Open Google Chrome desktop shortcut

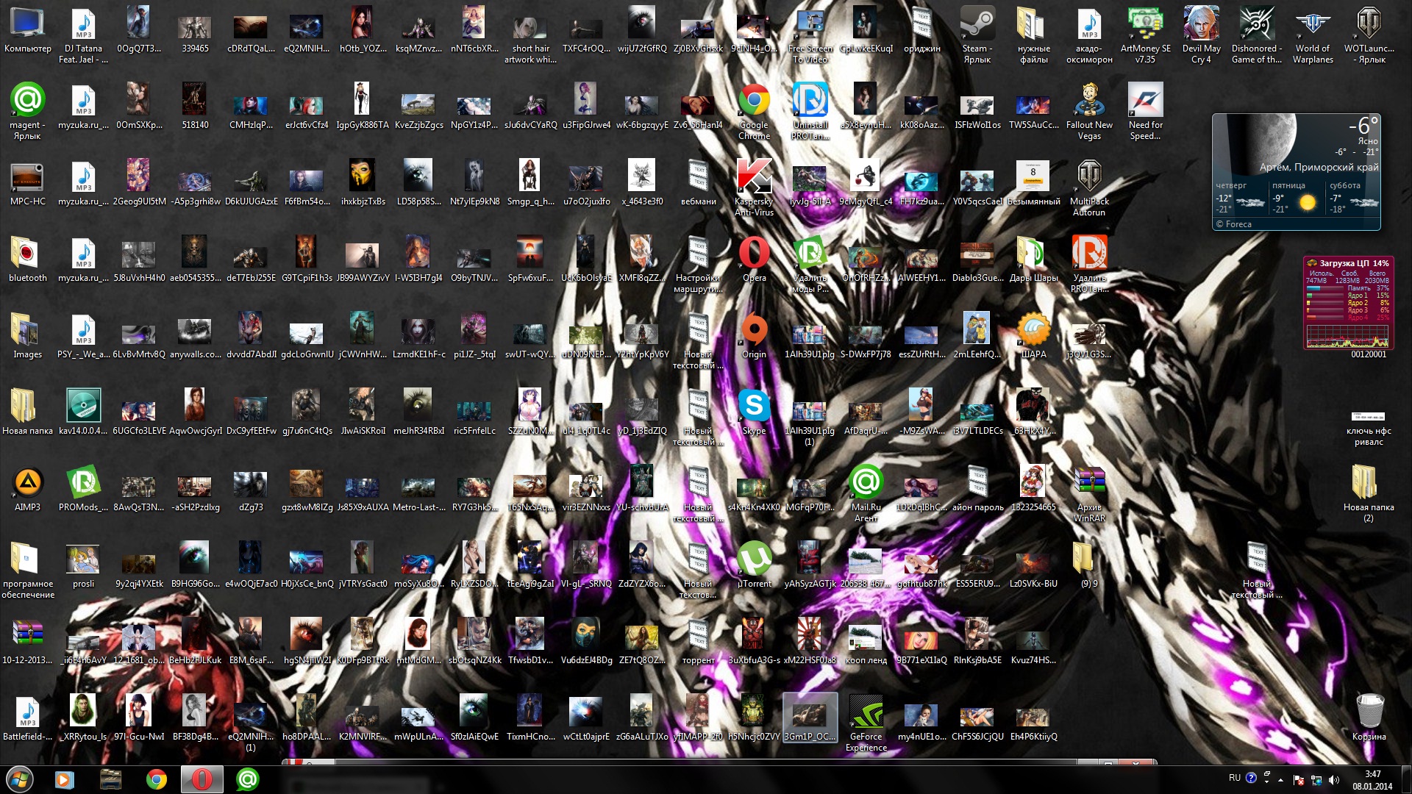[754, 112]
